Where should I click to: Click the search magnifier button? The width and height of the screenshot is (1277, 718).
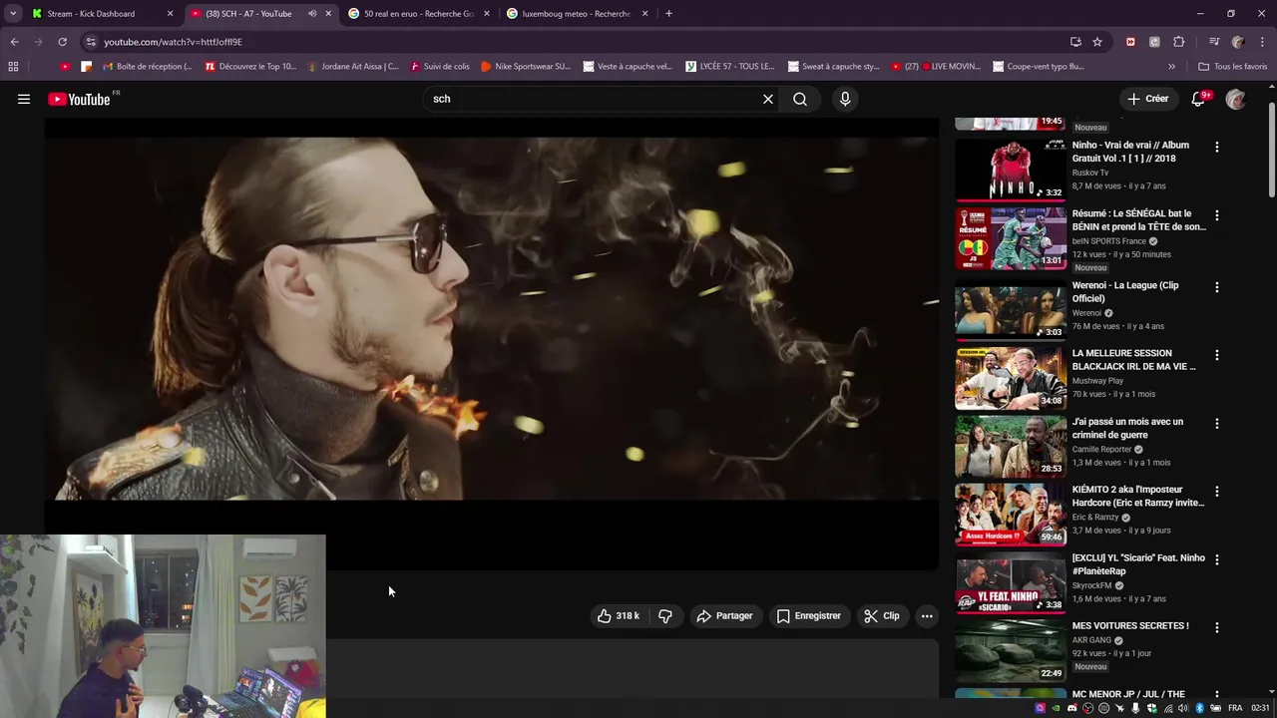800,99
